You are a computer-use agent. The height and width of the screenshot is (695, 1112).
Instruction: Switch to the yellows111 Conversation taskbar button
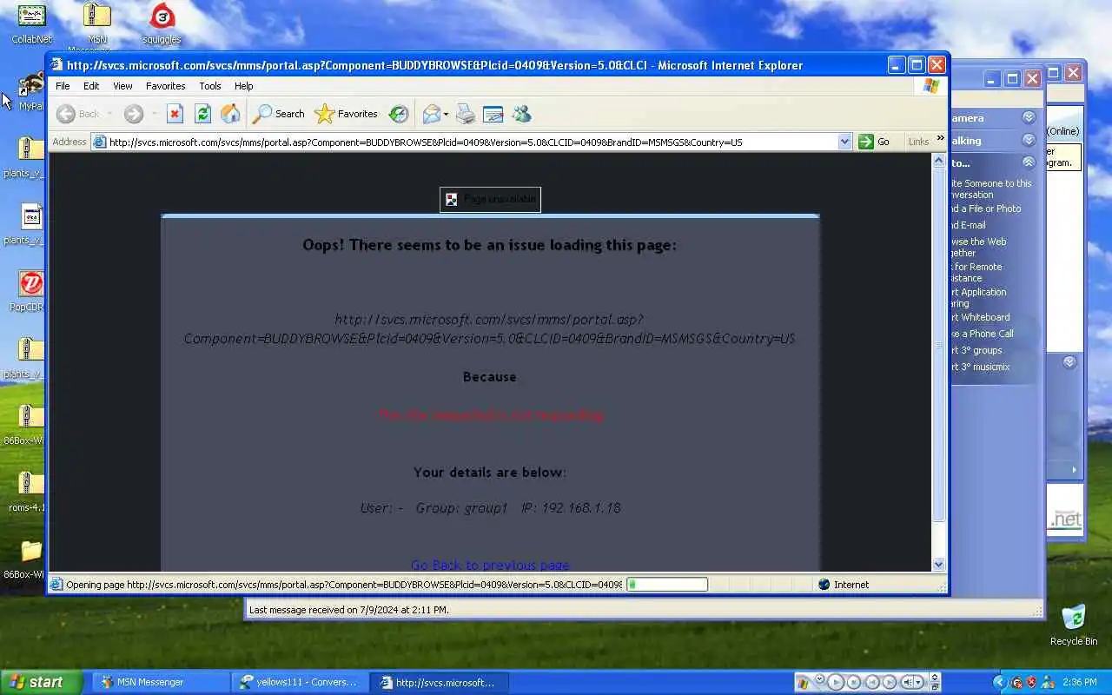[x=300, y=682]
